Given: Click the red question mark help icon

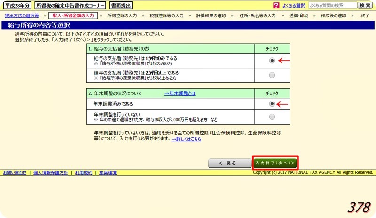Looking at the screenshot, I should [x=276, y=5].
